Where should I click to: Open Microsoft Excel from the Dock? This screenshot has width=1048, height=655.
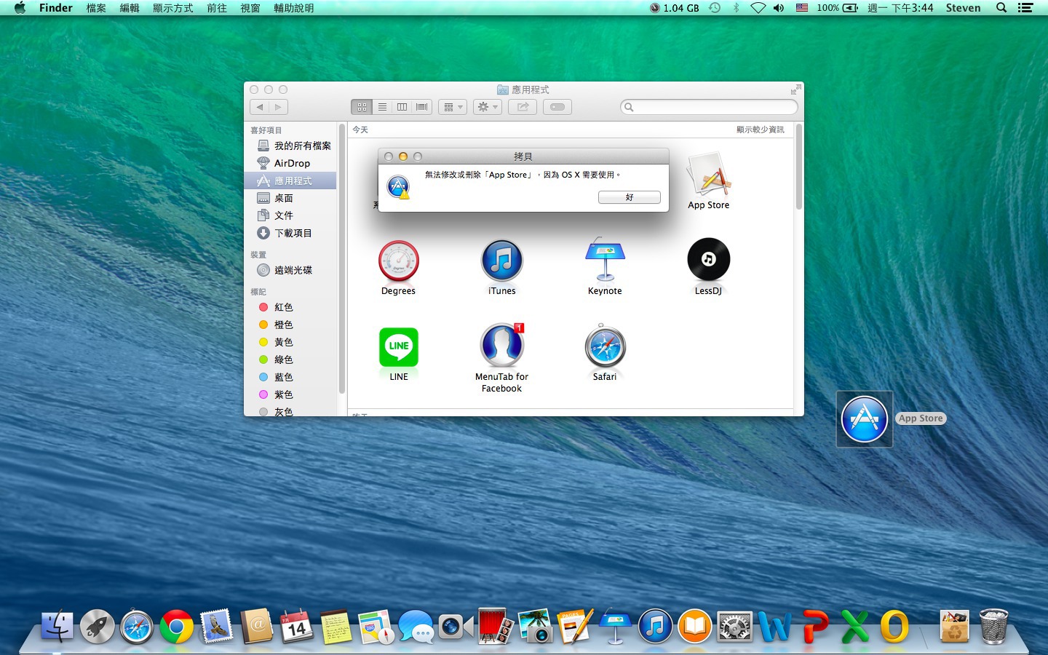854,627
